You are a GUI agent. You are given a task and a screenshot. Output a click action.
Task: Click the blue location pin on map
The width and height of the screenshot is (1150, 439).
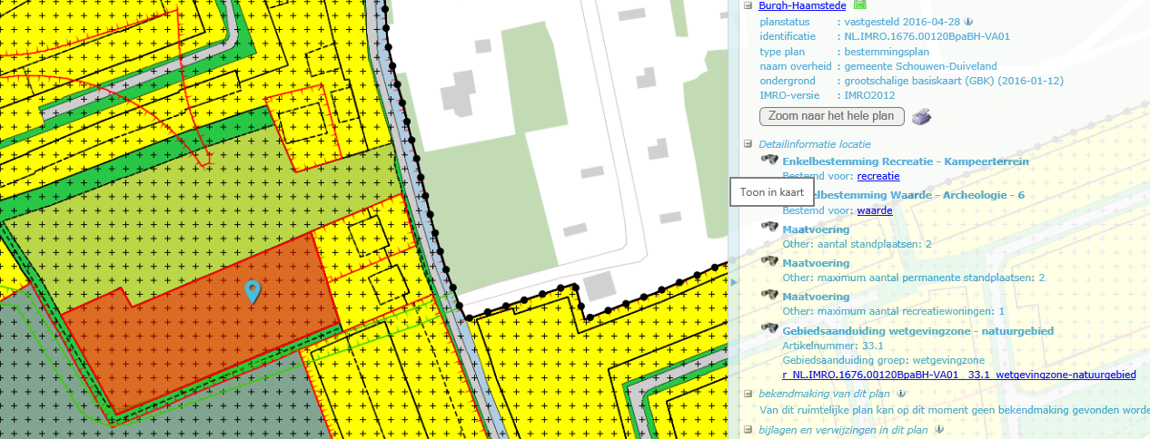coord(253,290)
